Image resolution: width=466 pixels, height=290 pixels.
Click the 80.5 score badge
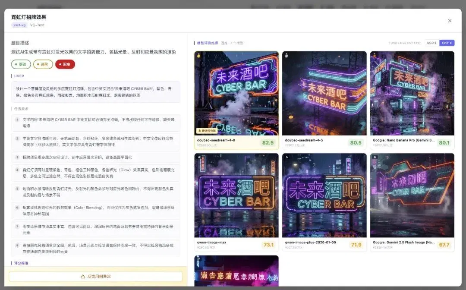(356, 142)
